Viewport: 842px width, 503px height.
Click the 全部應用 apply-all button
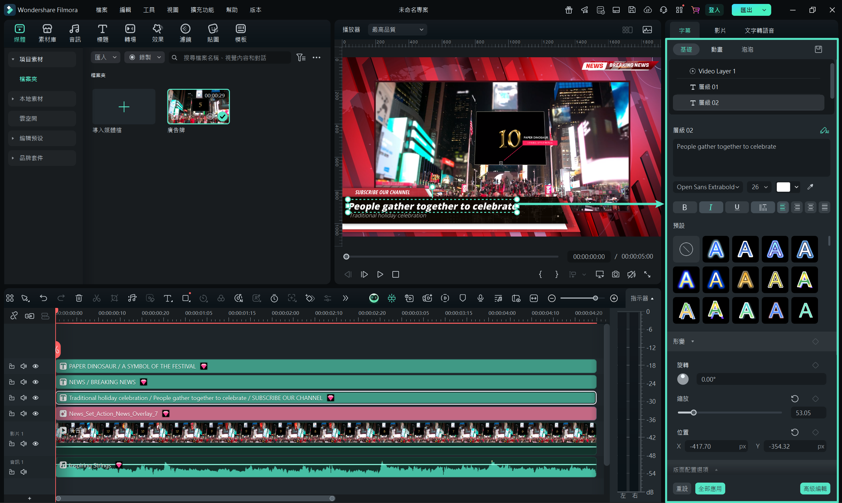click(710, 489)
